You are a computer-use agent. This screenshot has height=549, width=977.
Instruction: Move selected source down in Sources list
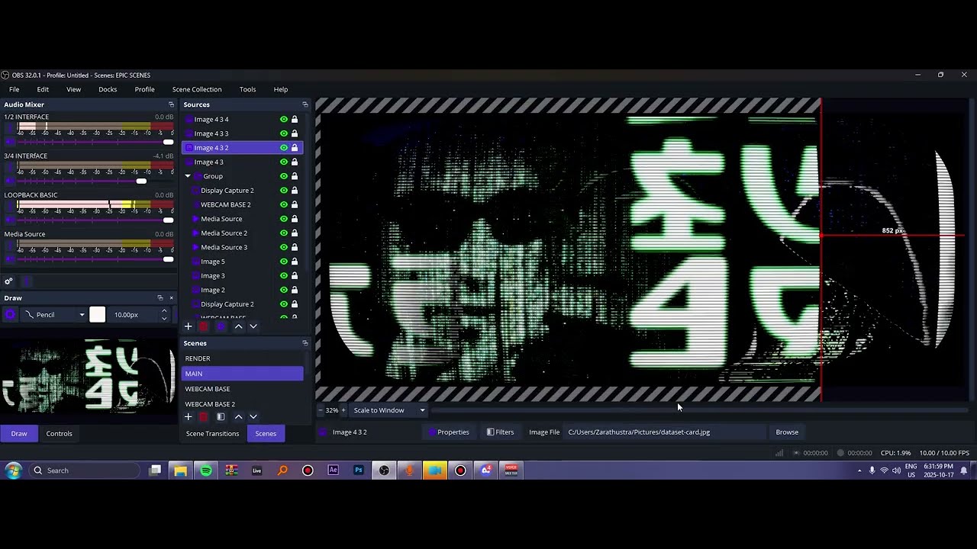pos(253,326)
